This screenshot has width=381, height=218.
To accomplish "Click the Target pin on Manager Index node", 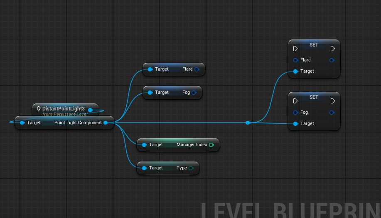I will pos(144,145).
